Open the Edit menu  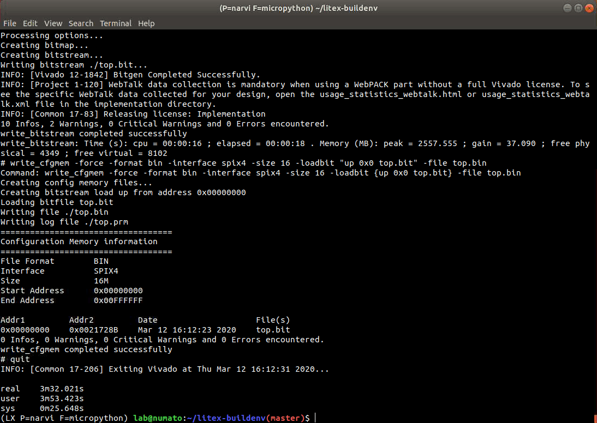tap(30, 23)
